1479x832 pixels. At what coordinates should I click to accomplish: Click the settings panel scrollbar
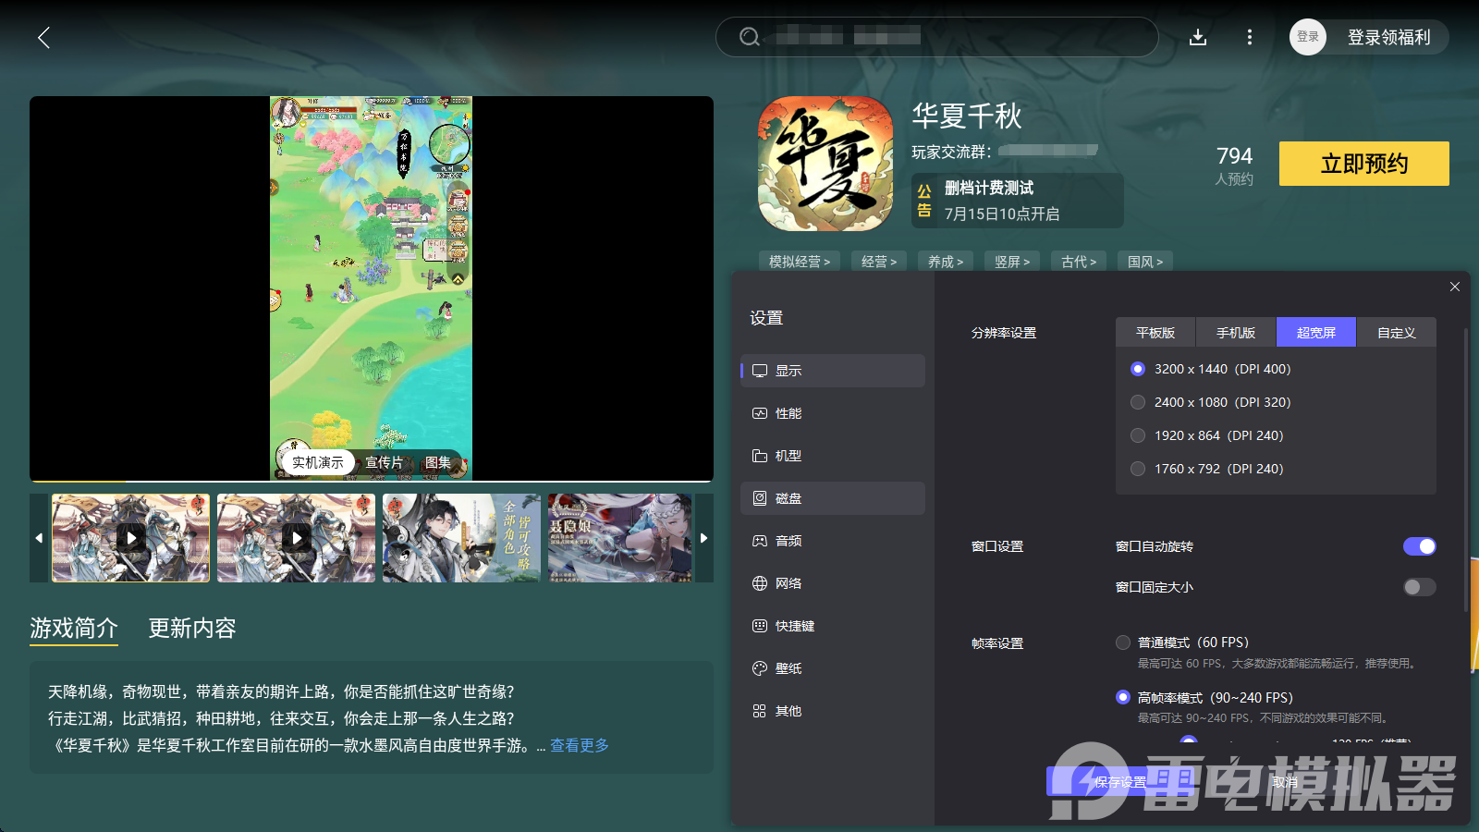click(x=1466, y=470)
